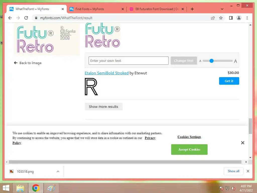Click the 'by Etewut' foundry text
257x193 pixels.
(138, 73)
